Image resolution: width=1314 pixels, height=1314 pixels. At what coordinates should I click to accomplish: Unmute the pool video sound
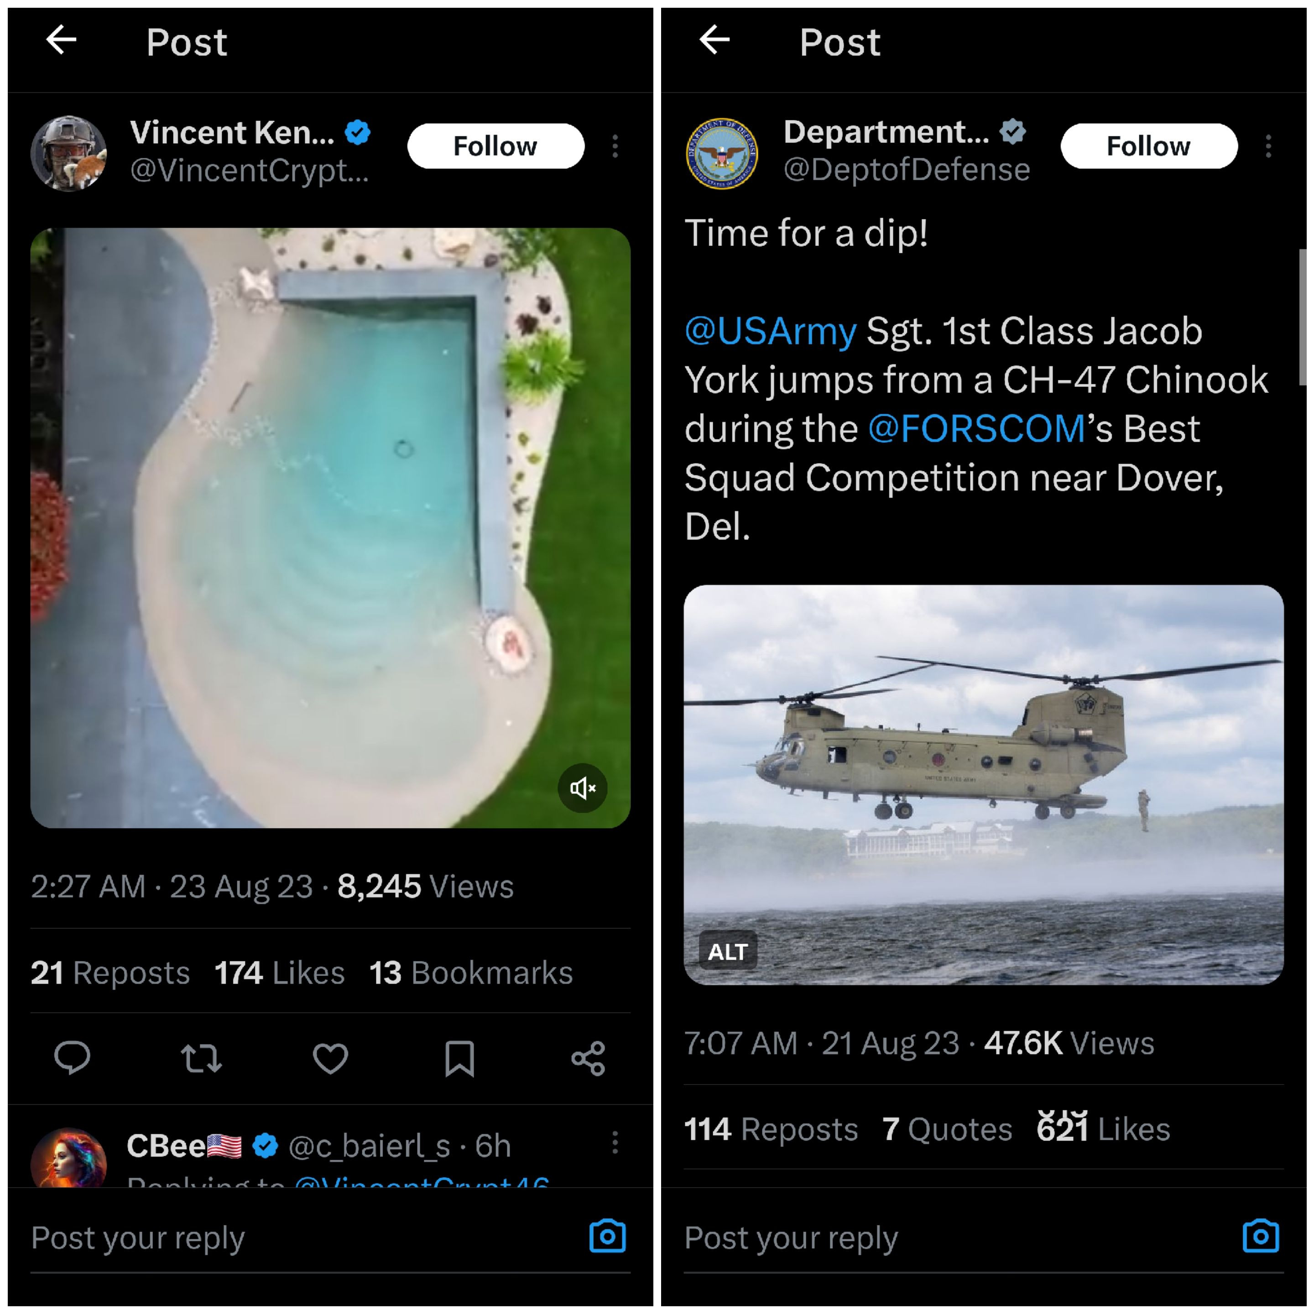click(583, 788)
